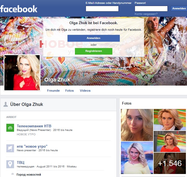This screenshot has height=177, width=187.
Task: Click the Über Olga Zhuk heading
Action: [27, 104]
